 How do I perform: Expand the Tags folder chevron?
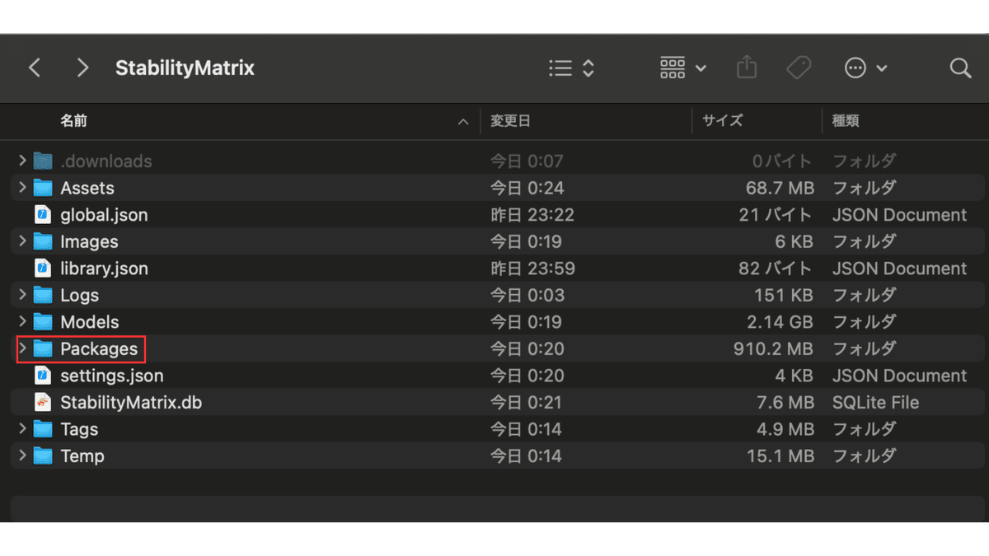22,428
